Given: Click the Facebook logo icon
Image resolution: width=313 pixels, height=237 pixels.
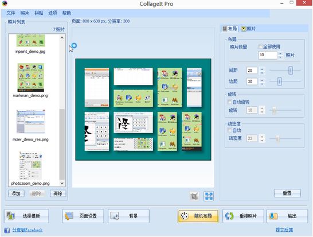Looking at the screenshot, I should 7,230.
